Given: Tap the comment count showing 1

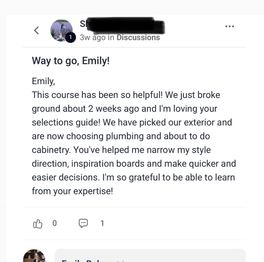Looking at the screenshot, I should pyautogui.click(x=102, y=223).
